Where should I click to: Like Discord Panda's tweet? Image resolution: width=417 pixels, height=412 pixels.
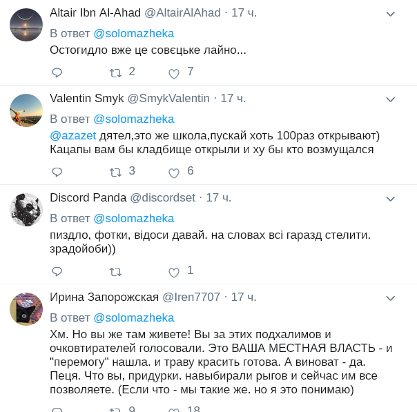pos(174,272)
